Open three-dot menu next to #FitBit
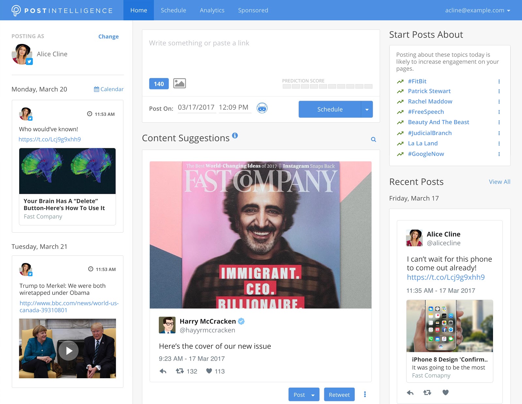The width and height of the screenshot is (522, 404). tap(499, 82)
